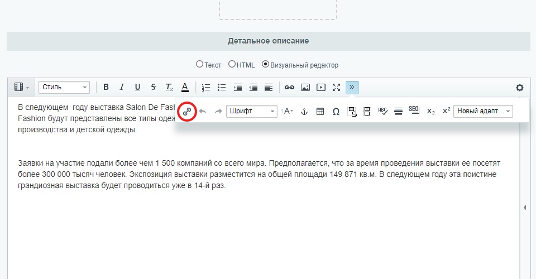Open editor settings gear

tap(520, 88)
